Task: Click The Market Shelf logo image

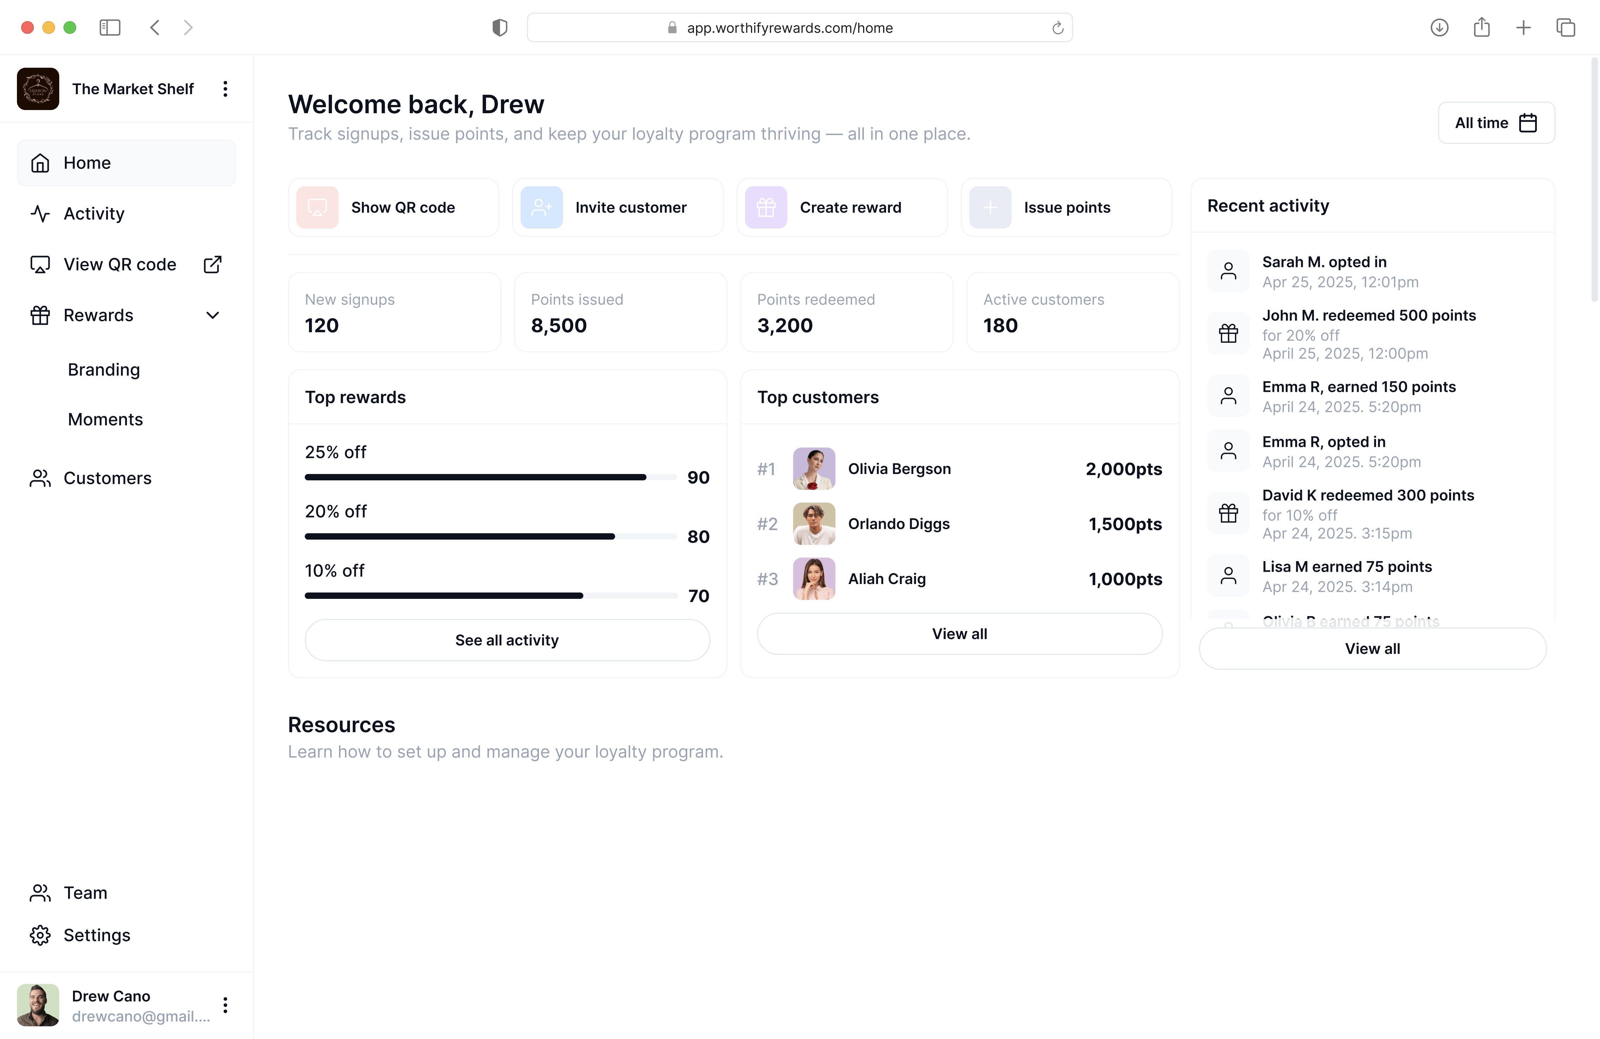Action: pyautogui.click(x=38, y=89)
